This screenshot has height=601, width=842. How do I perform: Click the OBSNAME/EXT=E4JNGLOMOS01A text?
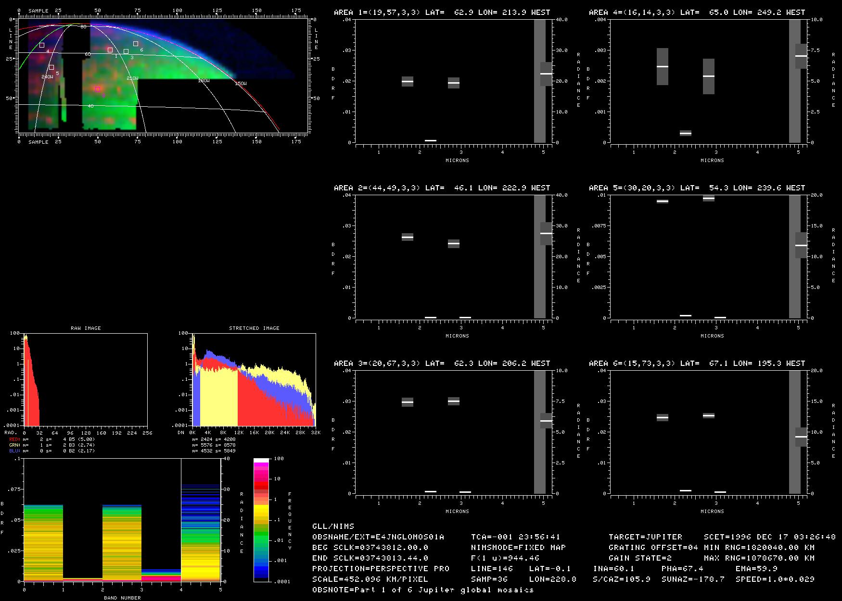click(378, 537)
